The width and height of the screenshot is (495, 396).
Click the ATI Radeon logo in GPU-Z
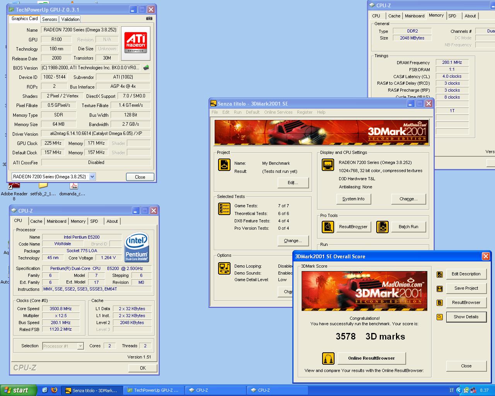tap(136, 43)
